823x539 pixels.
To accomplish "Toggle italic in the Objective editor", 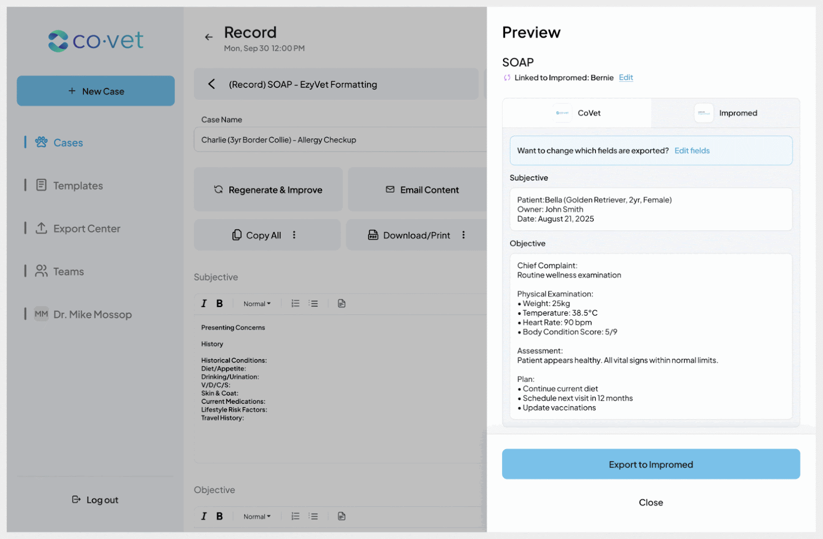I will click(204, 516).
